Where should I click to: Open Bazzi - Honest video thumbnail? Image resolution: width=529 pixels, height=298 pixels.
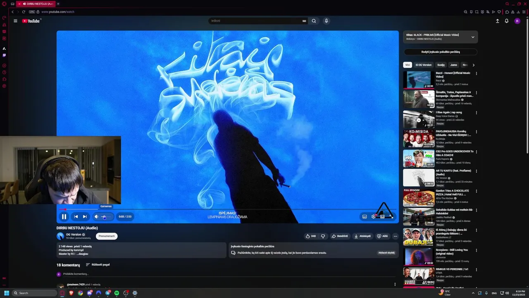(x=419, y=79)
